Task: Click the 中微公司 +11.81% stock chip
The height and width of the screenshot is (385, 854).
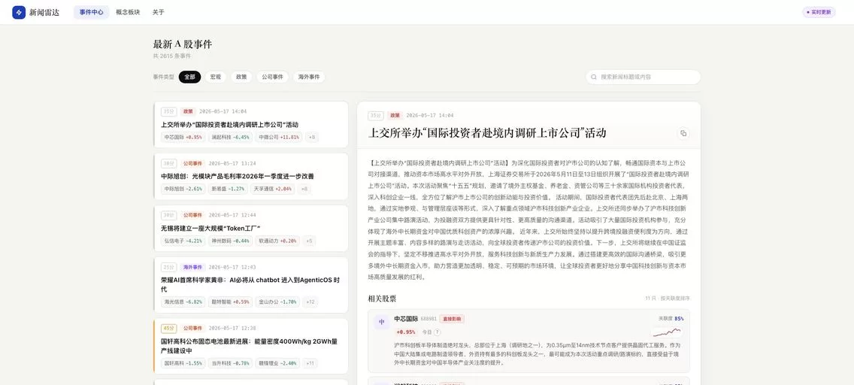Action: 279,137
